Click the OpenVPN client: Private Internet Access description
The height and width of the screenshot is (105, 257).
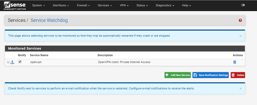click(x=124, y=62)
